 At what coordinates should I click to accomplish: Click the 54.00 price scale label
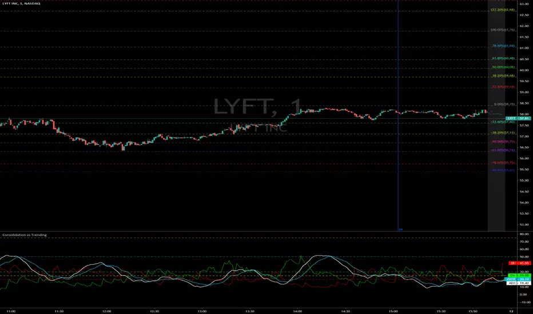pos(524,203)
